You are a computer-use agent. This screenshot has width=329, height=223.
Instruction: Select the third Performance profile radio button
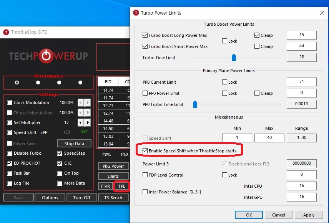click(x=59, y=83)
